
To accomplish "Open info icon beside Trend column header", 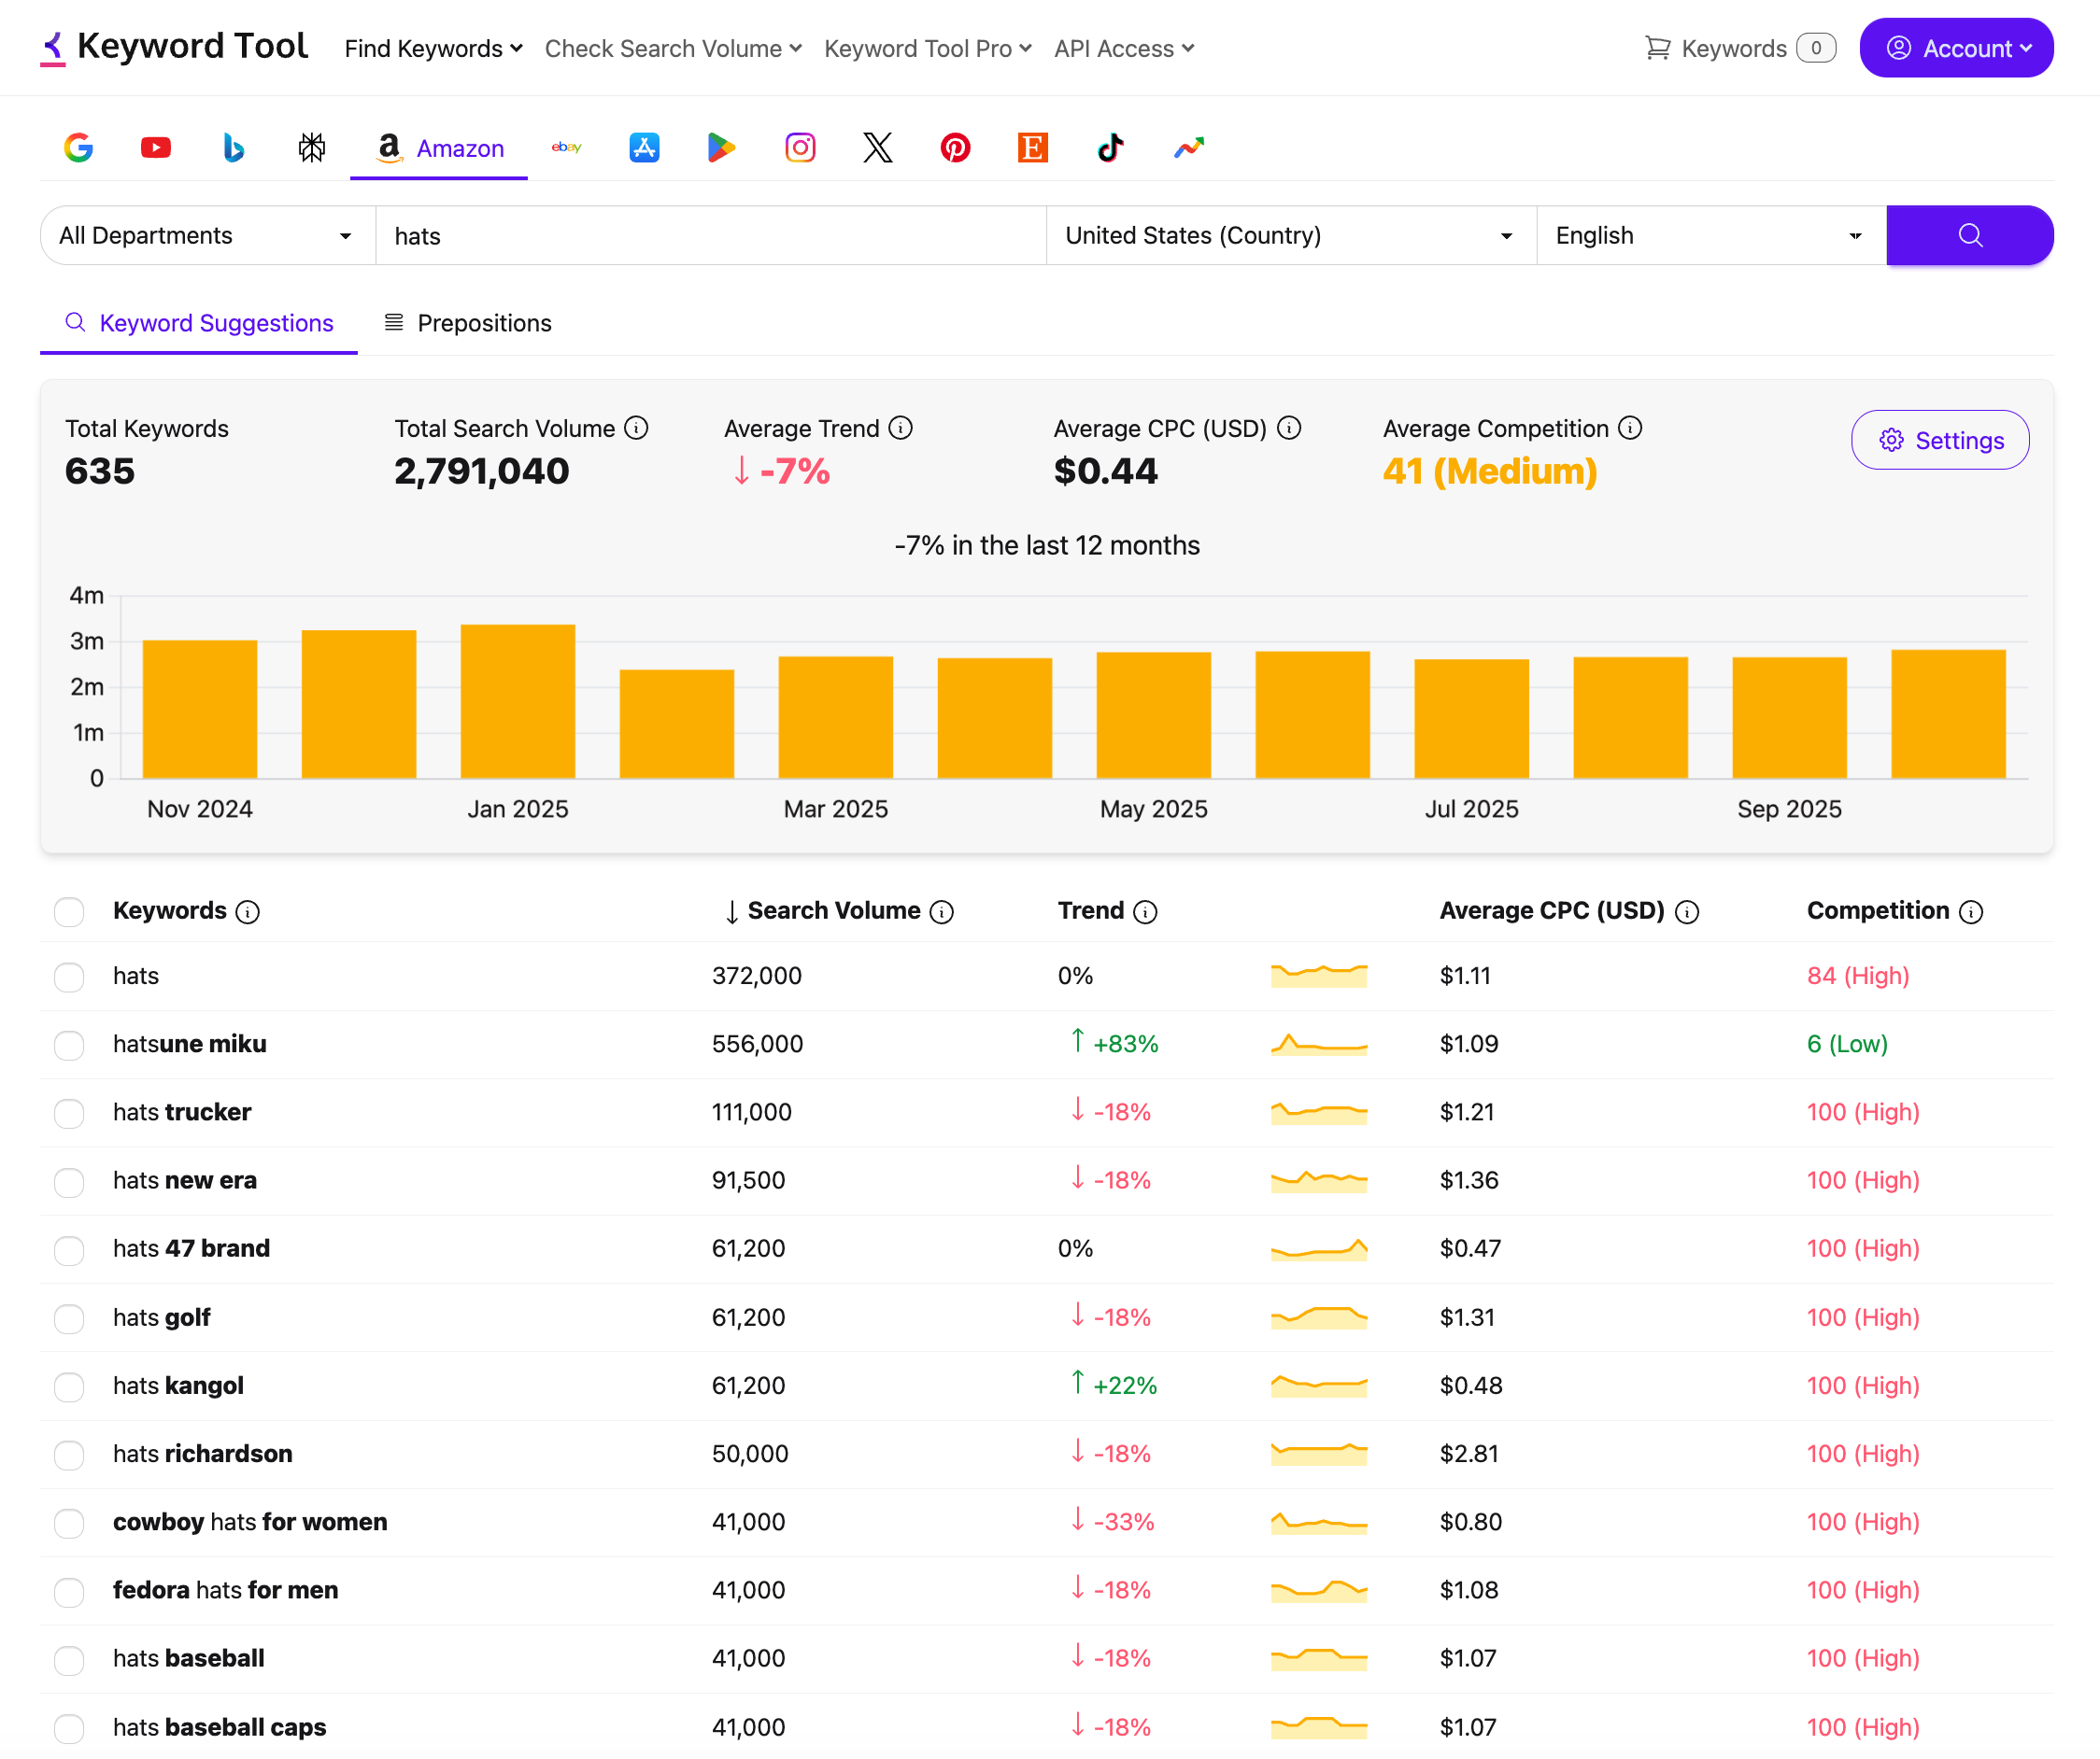I will pos(1146,912).
